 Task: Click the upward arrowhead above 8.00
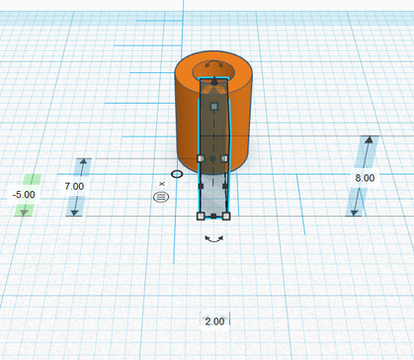(370, 139)
